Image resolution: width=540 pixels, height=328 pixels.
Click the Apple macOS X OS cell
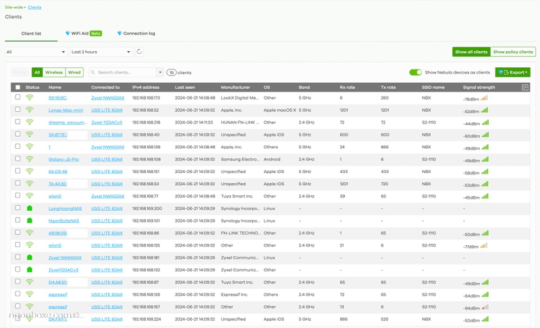pos(279,110)
